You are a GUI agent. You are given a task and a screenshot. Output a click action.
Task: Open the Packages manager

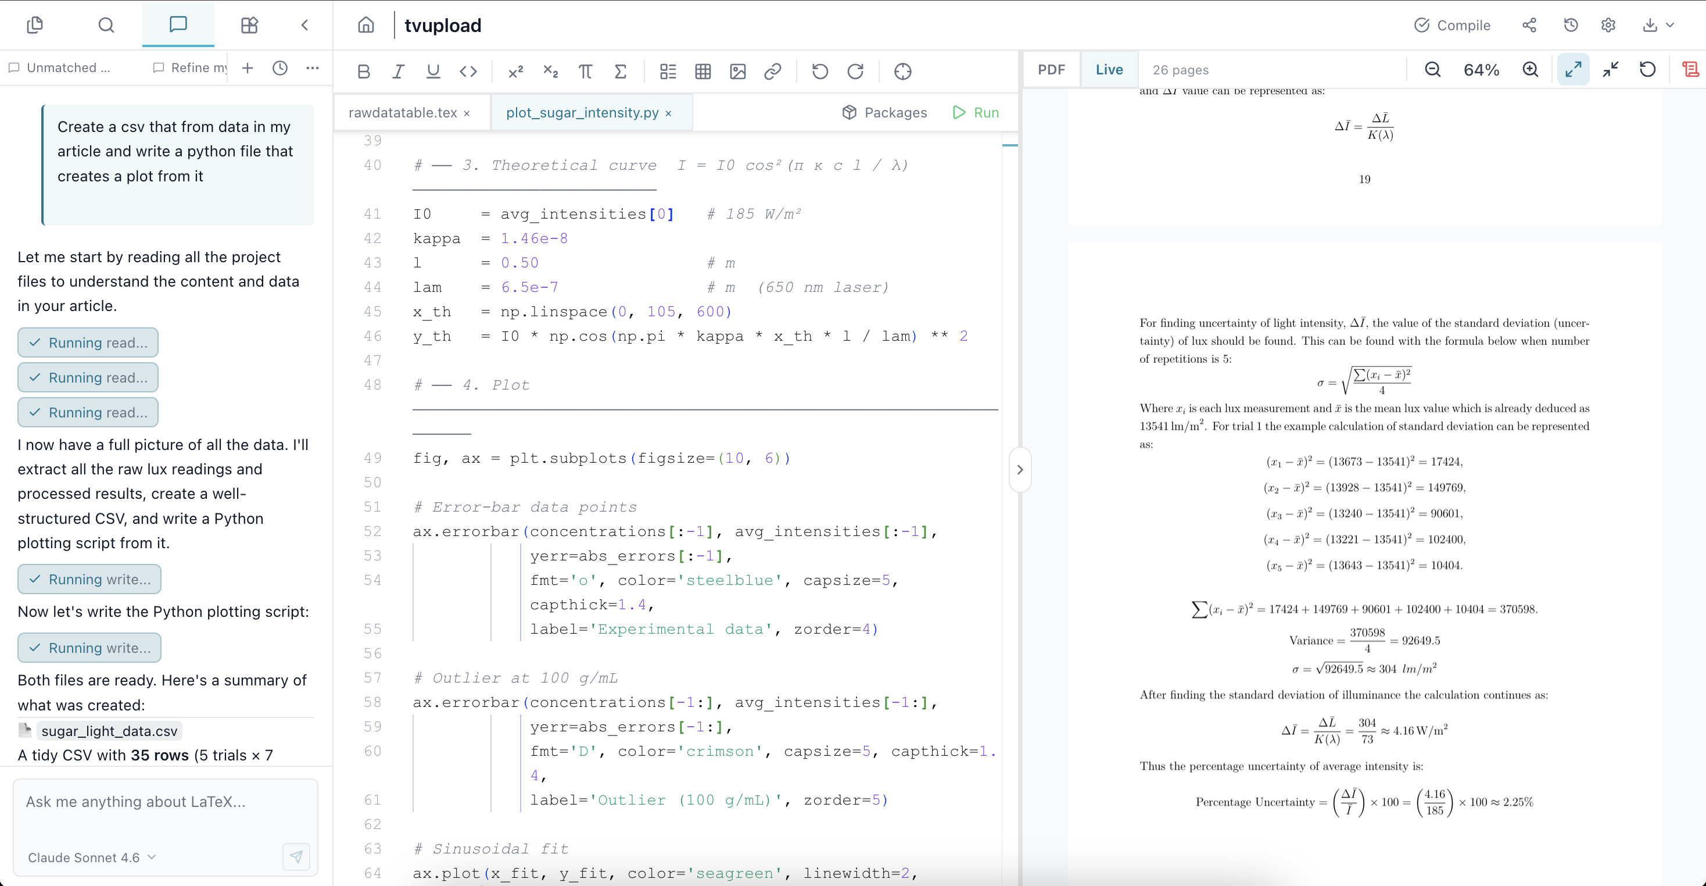click(884, 113)
